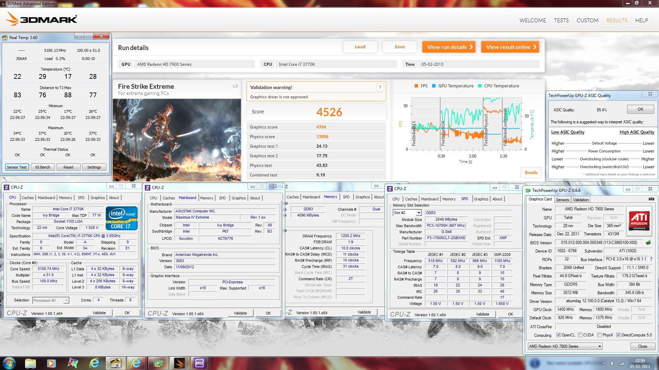Open the GPU selection dropdown in GPU-Z
Image resolution: width=659 pixels, height=370 pixels.
(565, 346)
